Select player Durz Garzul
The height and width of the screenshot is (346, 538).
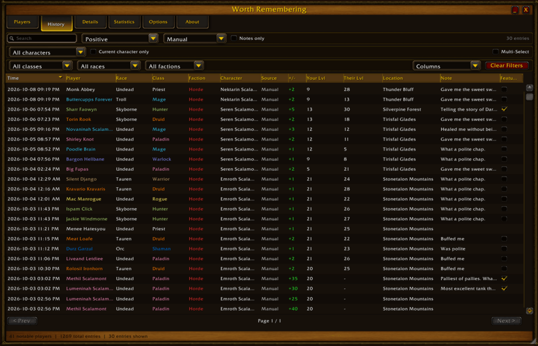[79, 249]
